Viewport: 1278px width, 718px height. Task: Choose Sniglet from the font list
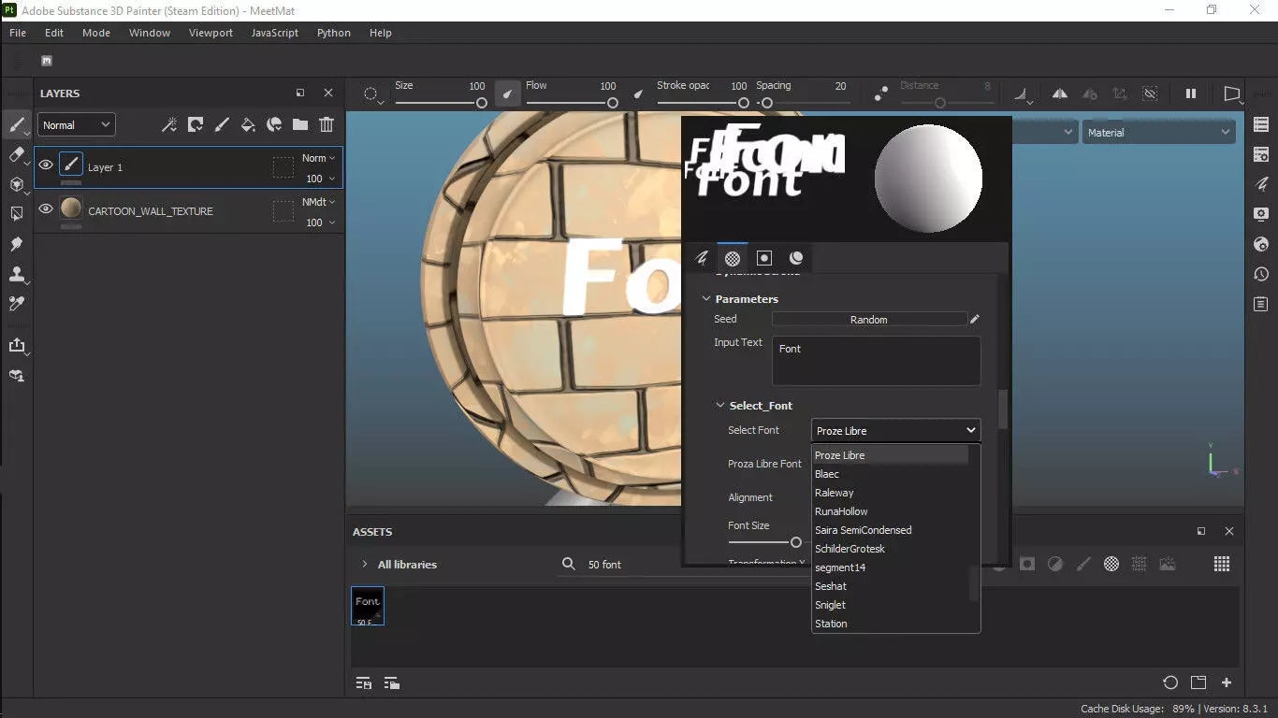[x=890, y=605]
